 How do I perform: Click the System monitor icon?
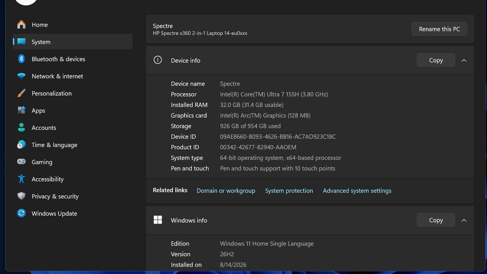tap(21, 42)
